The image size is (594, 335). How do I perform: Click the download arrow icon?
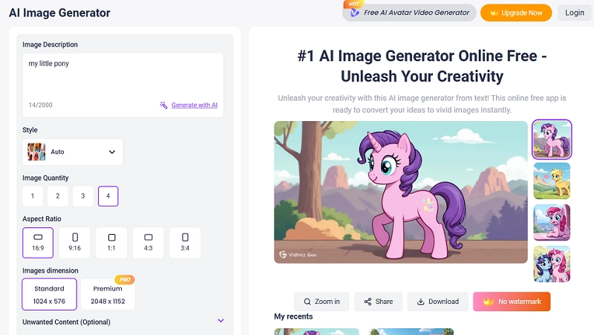click(420, 302)
